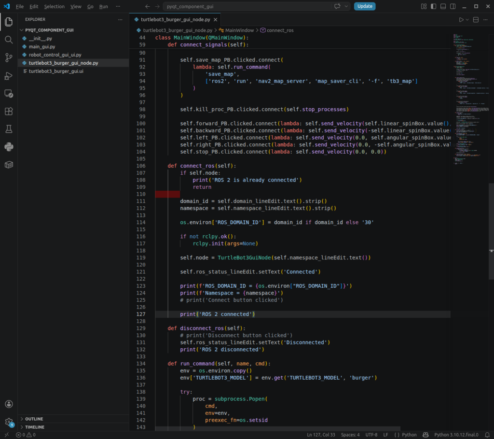Open editor More Actions ellipsis
The width and height of the screenshot is (494, 439).
(x=485, y=19)
